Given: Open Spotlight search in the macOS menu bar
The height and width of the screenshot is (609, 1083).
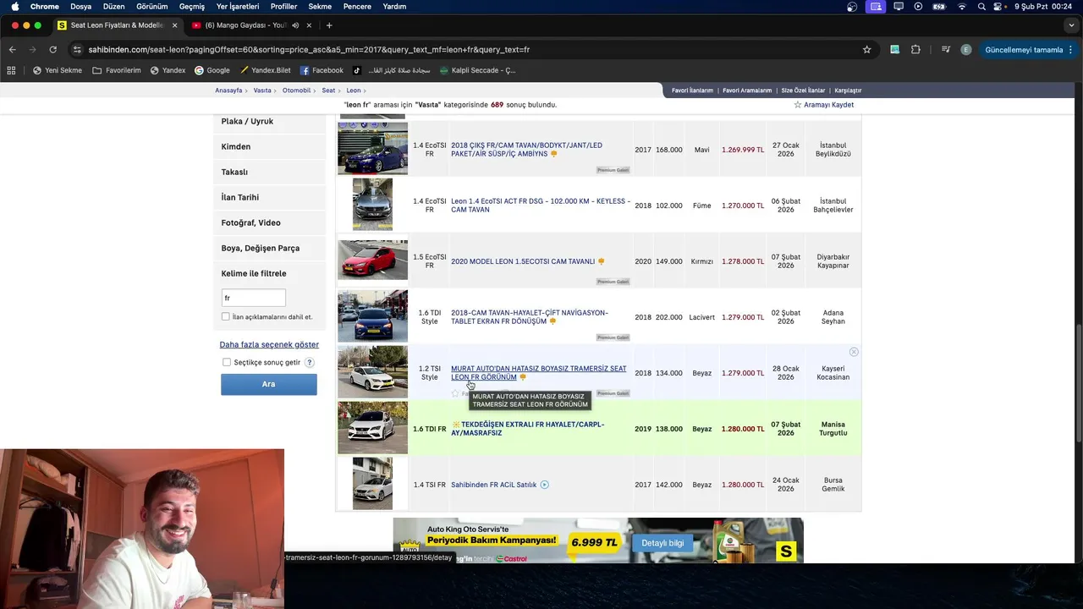Looking at the screenshot, I should coord(981,7).
